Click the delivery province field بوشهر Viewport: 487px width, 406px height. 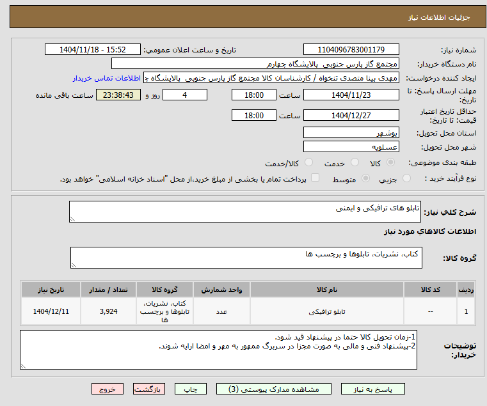click(x=351, y=132)
